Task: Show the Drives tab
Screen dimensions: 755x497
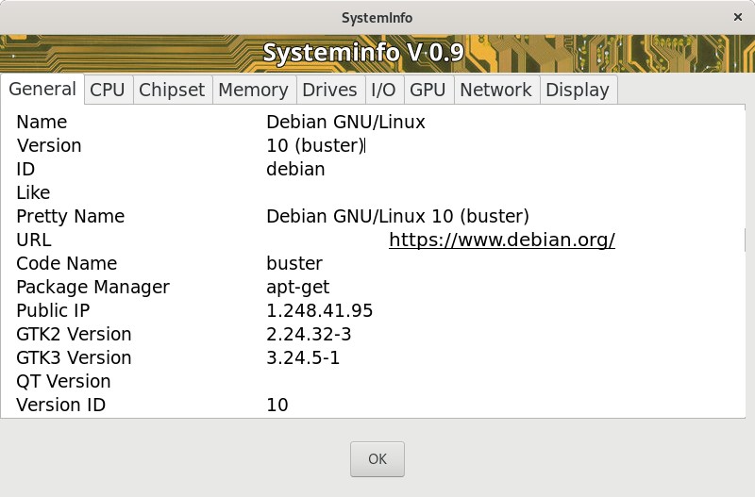Action: point(329,90)
